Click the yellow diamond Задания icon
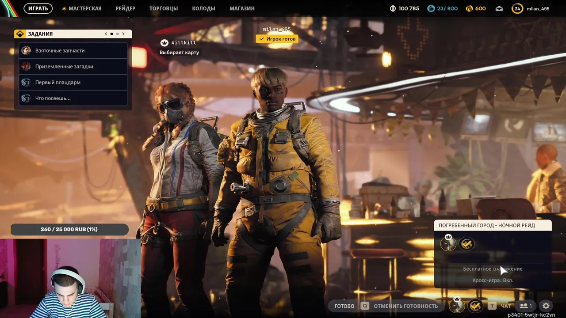This screenshot has width=566, height=318. 20,34
